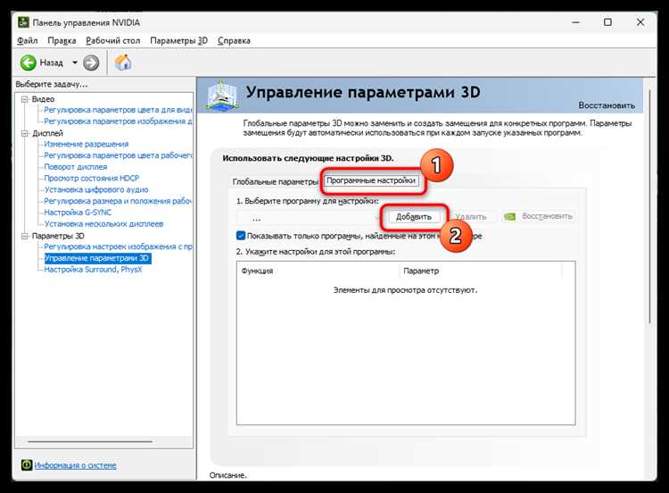This screenshot has height=493, width=669.
Task: Close the NVIDIA control panel window
Action: coord(640,22)
